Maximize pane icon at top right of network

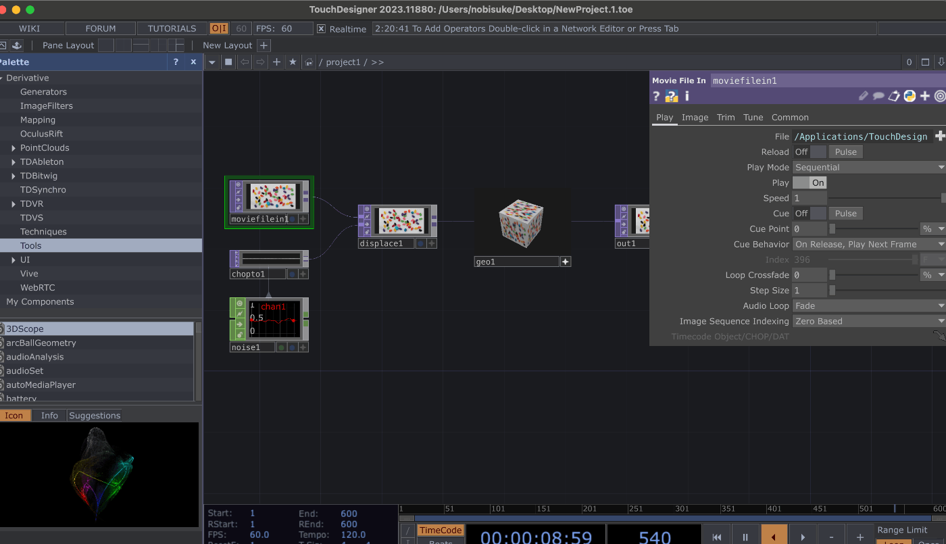926,62
